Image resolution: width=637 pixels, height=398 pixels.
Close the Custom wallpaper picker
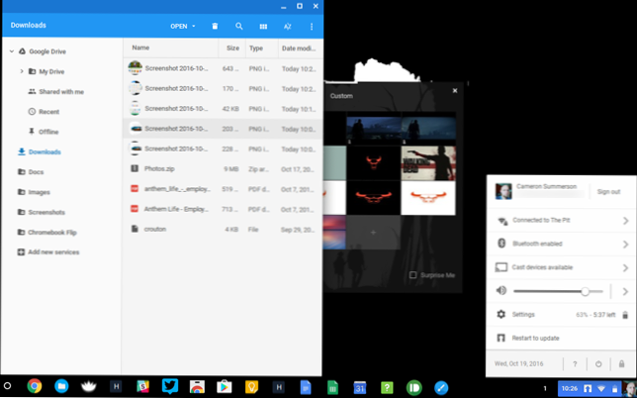(x=455, y=91)
